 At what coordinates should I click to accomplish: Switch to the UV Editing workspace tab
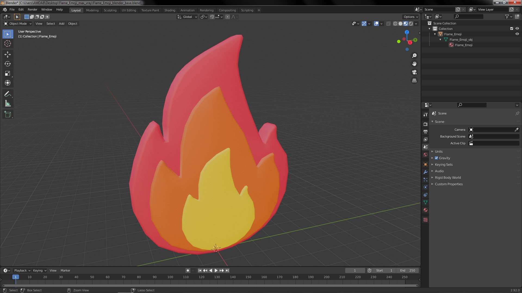(129, 10)
